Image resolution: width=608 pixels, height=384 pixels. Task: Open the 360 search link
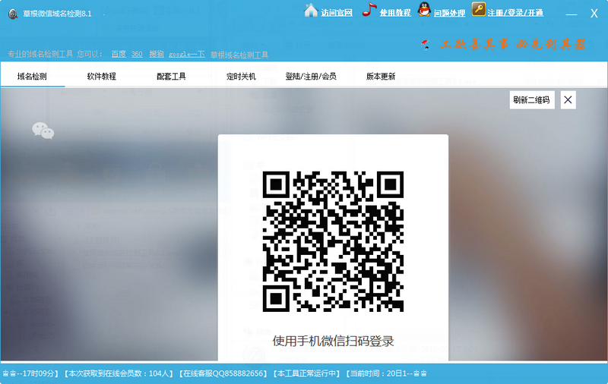click(x=137, y=54)
